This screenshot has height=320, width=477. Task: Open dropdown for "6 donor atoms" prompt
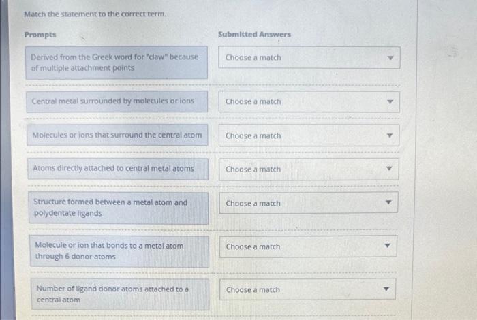pyautogui.click(x=308, y=246)
